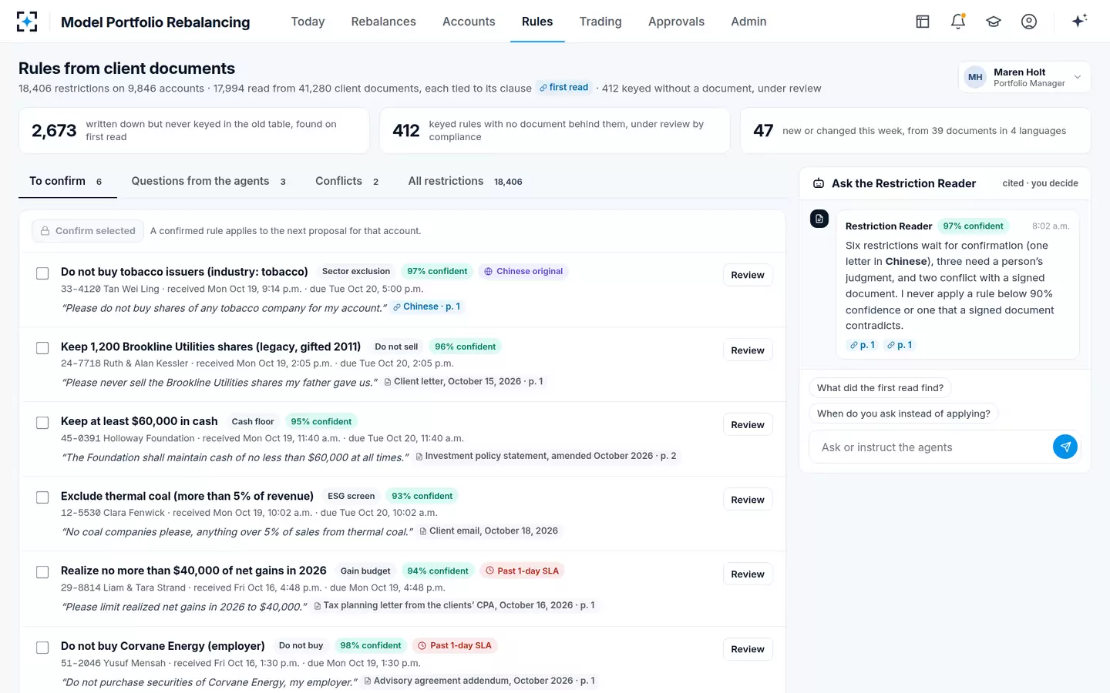The height and width of the screenshot is (693, 1110).
Task: Review the tobacco issuers rule
Action: (748, 275)
